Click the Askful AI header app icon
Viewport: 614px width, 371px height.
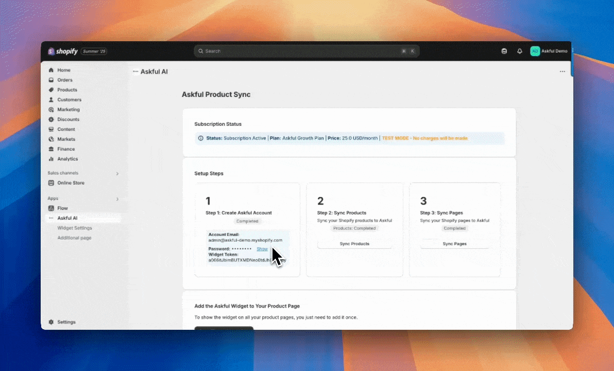tap(135, 72)
